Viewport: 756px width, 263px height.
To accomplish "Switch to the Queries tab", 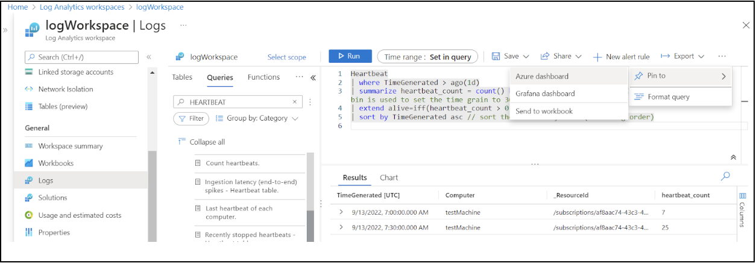I will (x=220, y=77).
